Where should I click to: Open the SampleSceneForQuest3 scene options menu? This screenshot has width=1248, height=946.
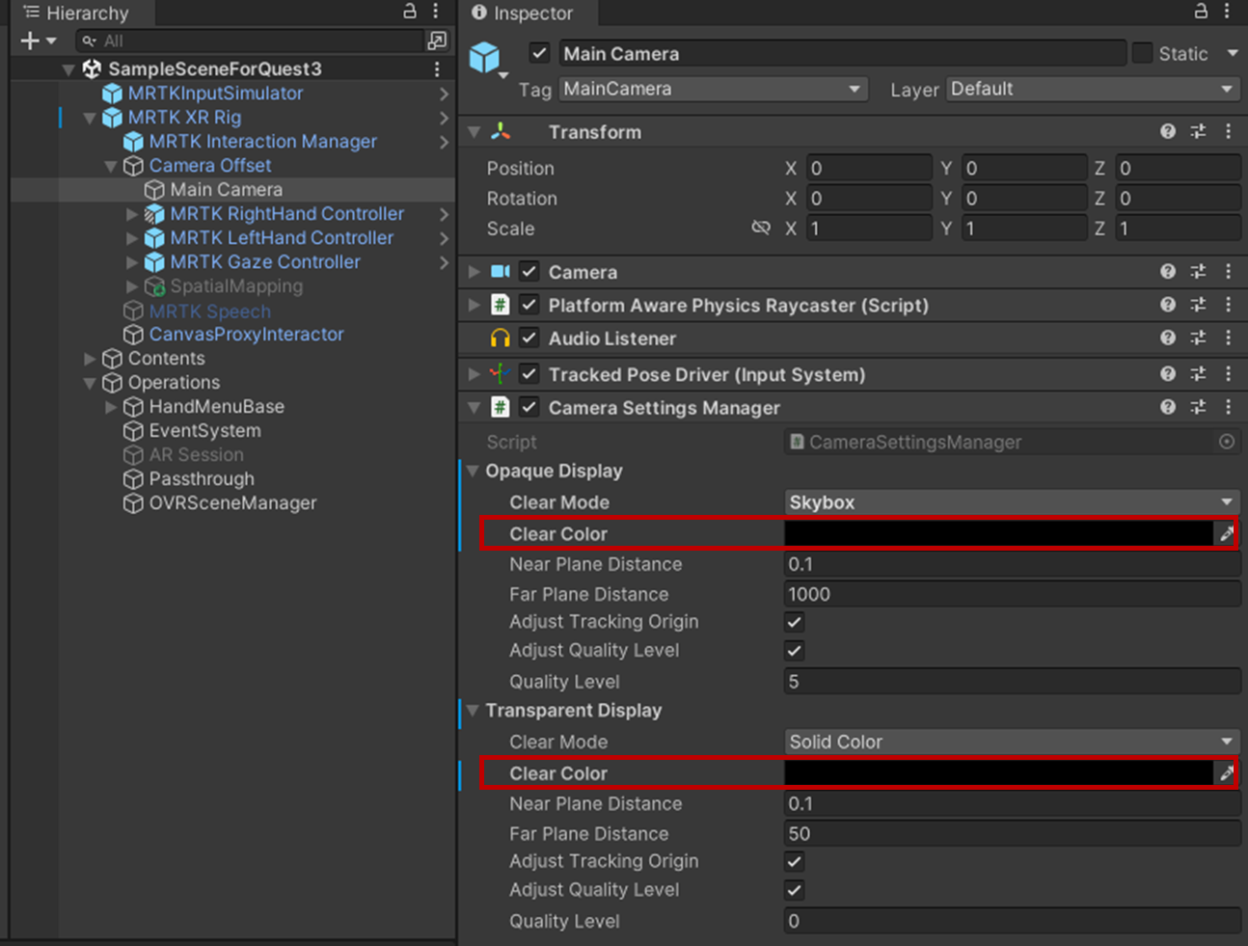coord(437,68)
